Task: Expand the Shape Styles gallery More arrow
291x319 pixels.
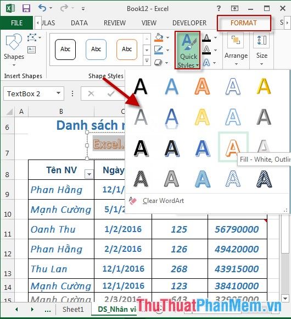Action: (147, 61)
